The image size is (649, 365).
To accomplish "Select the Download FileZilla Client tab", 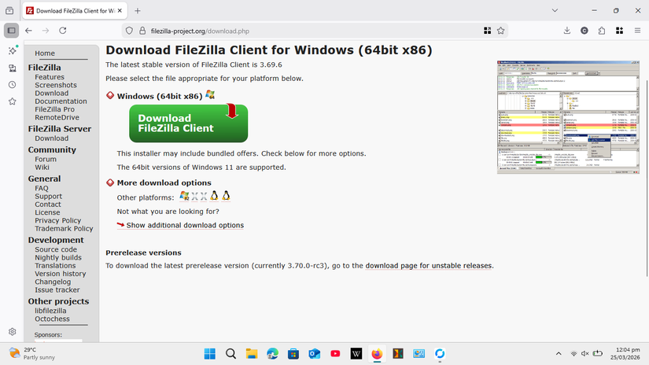I will (75, 11).
